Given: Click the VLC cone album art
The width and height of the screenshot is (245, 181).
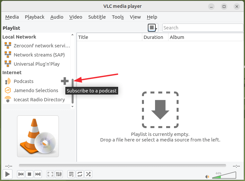Looking at the screenshot, I should pos(38,136).
